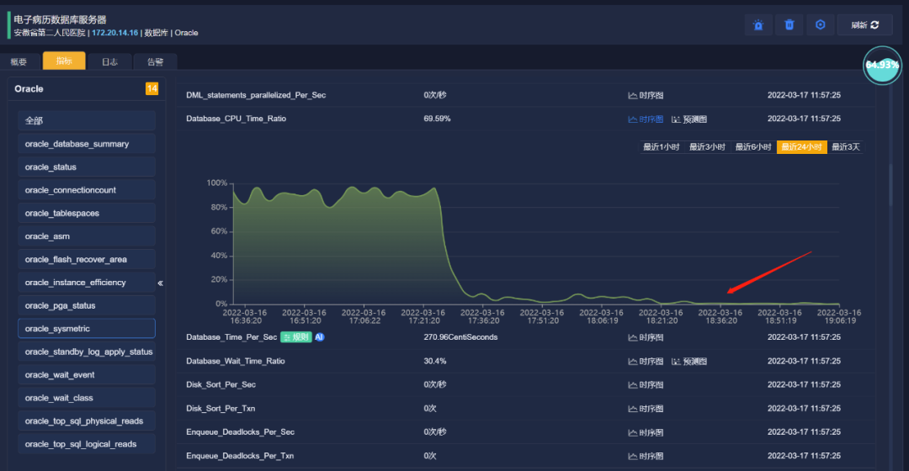Select oracle_tablespaces in the sidebar list
Image resolution: width=909 pixels, height=471 pixels.
pos(87,213)
